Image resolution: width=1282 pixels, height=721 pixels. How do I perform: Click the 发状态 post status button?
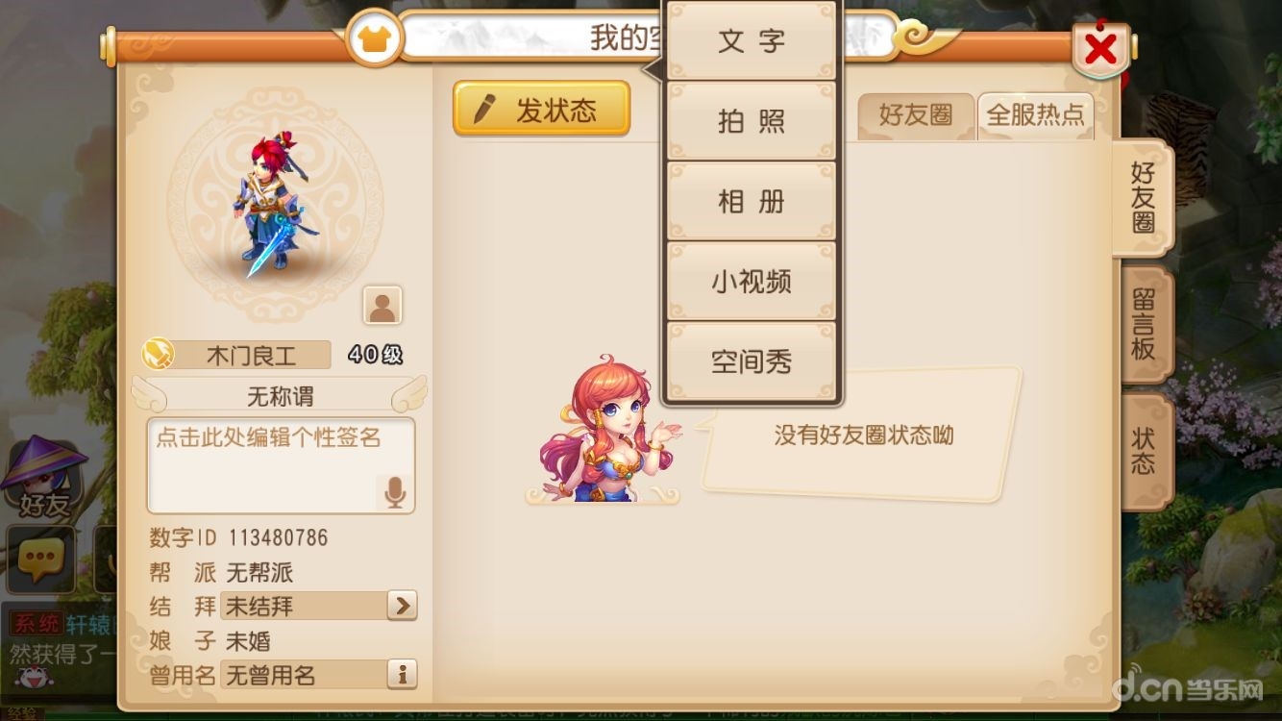(x=541, y=109)
